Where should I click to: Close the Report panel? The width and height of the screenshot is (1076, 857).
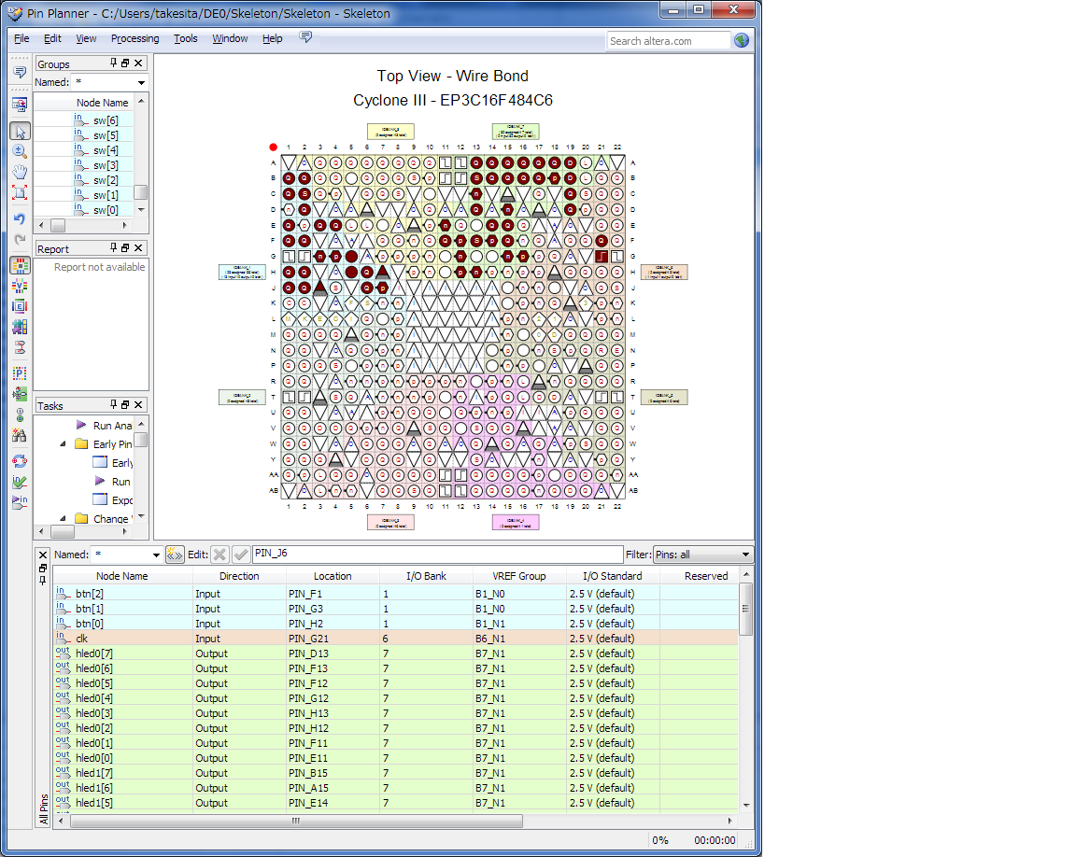point(138,248)
